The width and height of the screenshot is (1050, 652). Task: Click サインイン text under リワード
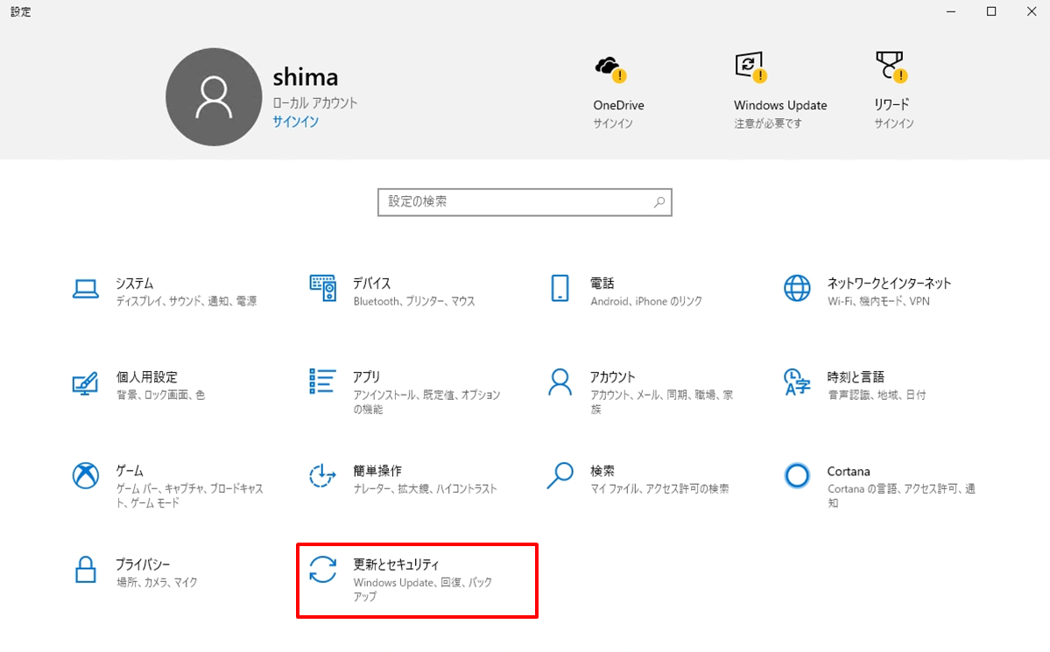click(894, 123)
